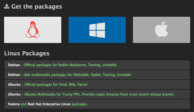Open Debian Official packages for Stable-Backports link
The height and width of the screenshot is (112, 194).
70,65
